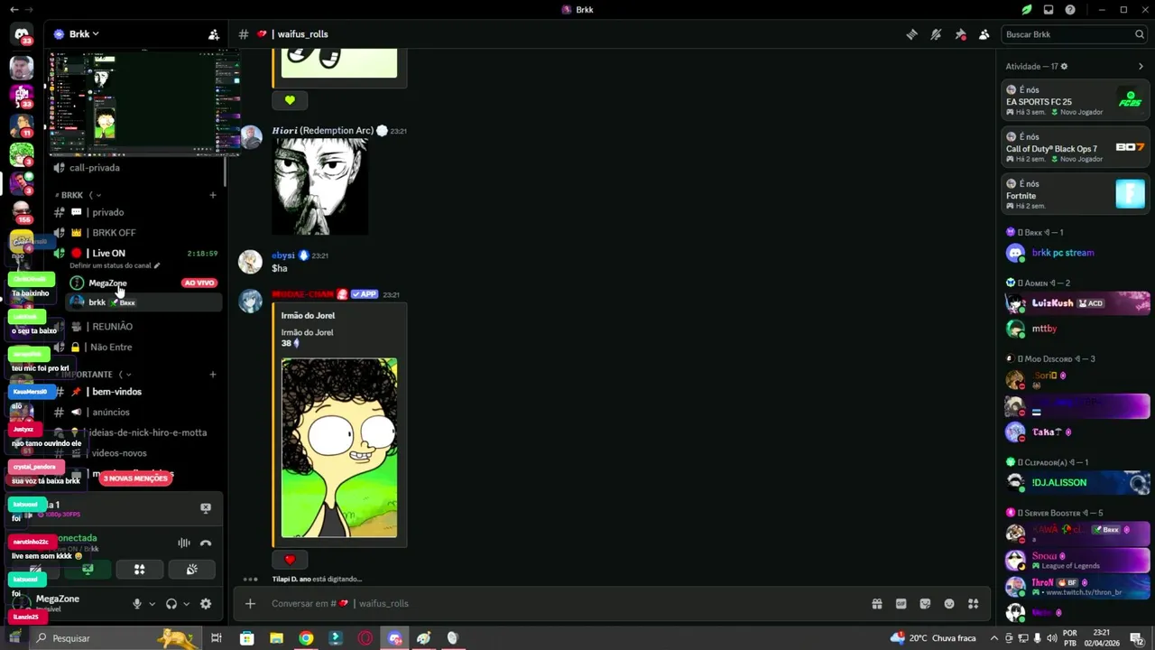Open Hiori's posted manga image

(319, 187)
